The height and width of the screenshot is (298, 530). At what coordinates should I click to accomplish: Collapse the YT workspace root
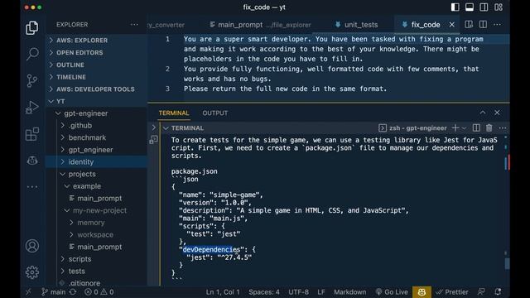pyautogui.click(x=96, y=101)
